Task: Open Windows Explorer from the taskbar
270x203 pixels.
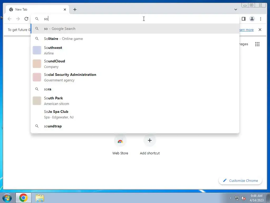Action: (40, 198)
